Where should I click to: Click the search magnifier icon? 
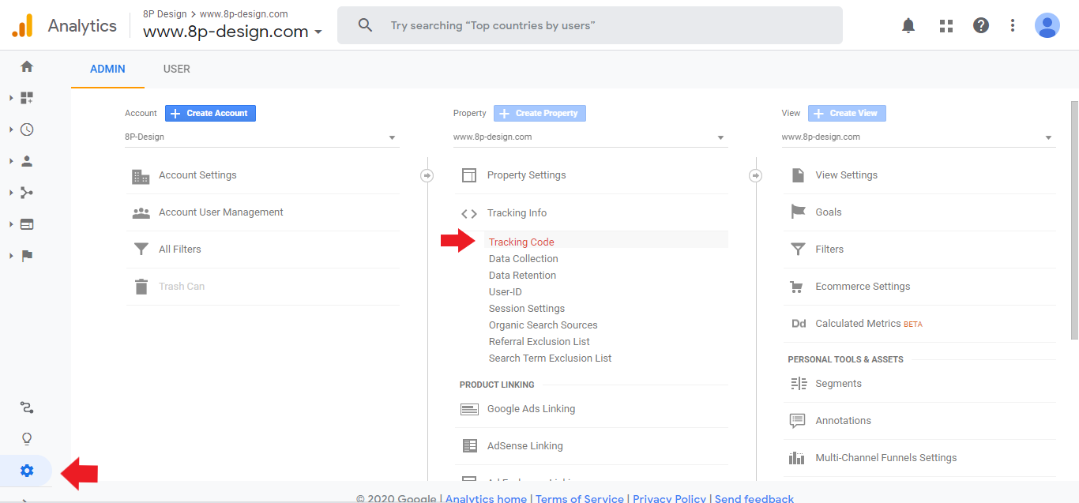coord(365,25)
